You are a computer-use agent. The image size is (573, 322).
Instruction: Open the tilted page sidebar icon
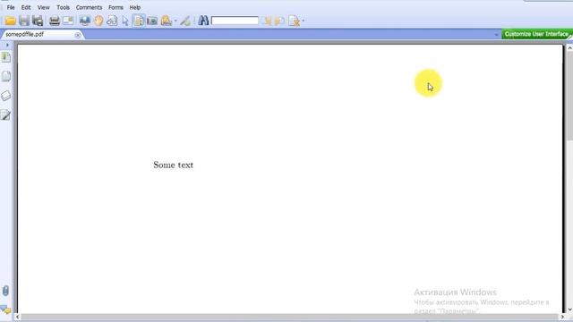coord(6,96)
